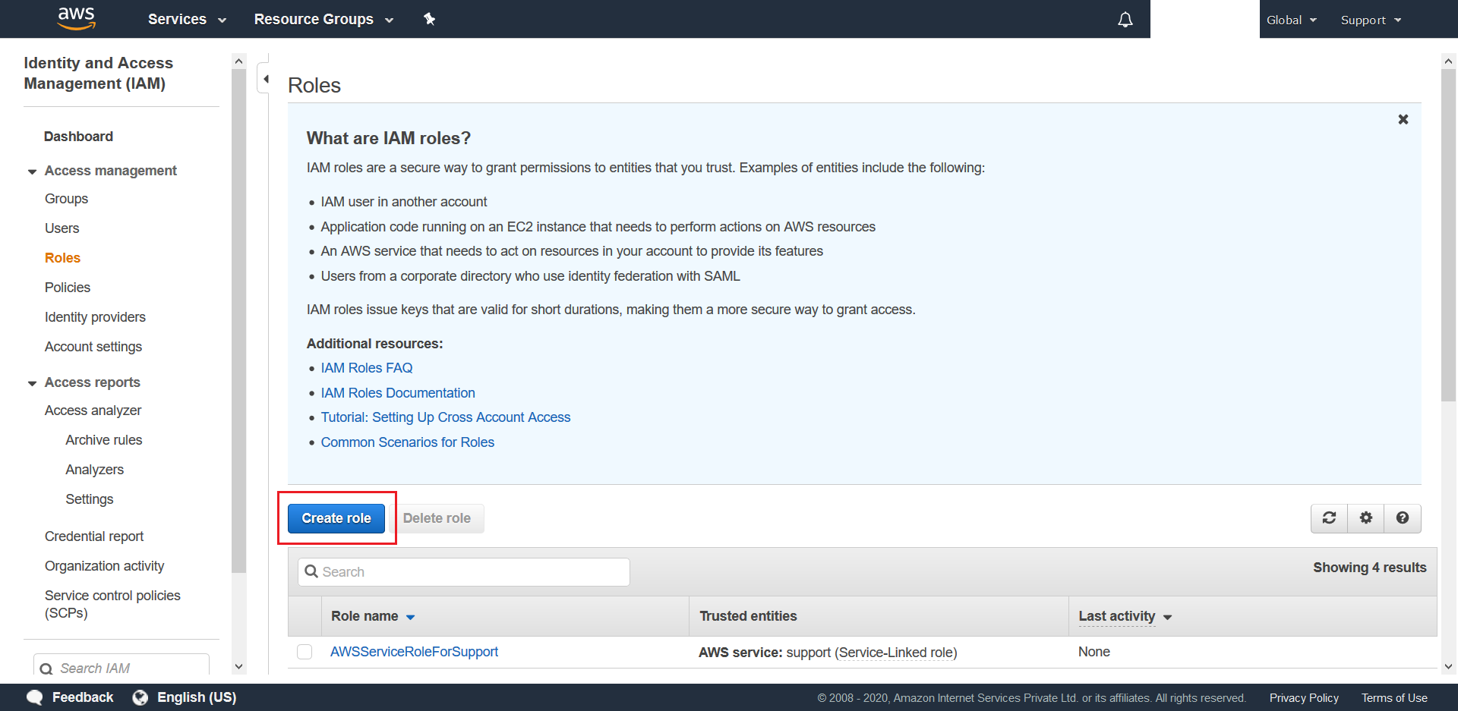
Task: Collapse the IAM navigation sidebar
Action: (265, 79)
